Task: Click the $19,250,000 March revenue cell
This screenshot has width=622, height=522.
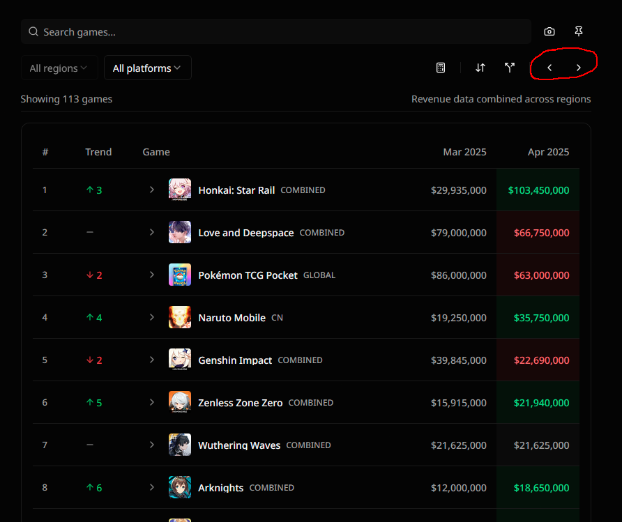Action: (x=459, y=318)
